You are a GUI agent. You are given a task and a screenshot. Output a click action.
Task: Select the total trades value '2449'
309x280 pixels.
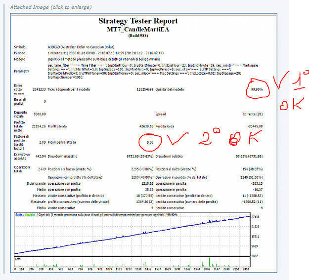pos(42,169)
